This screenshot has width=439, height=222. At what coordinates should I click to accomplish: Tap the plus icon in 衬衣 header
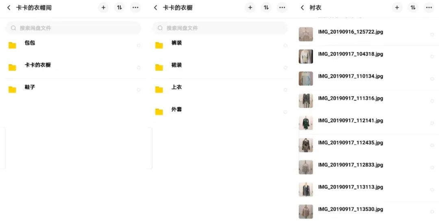[397, 8]
